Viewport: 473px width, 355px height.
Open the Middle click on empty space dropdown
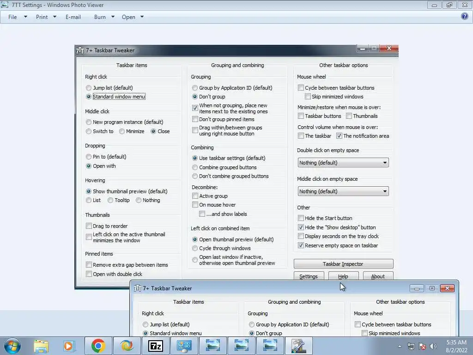pos(343,191)
